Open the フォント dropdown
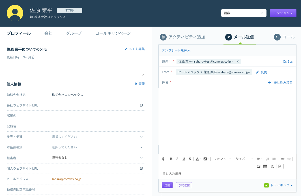301x196 pixels. tap(222, 159)
